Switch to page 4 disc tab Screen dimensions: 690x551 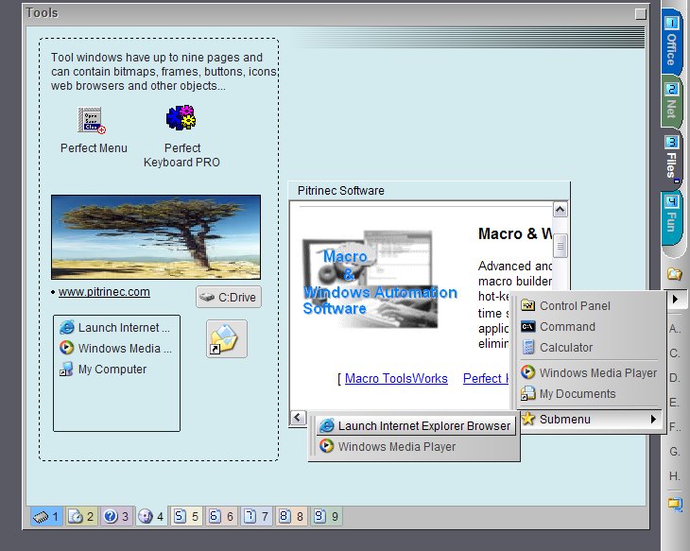point(151,516)
